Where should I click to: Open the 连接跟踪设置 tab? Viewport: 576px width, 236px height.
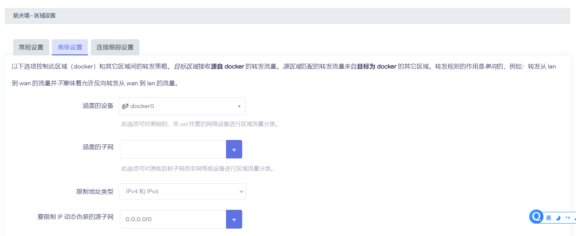[115, 47]
